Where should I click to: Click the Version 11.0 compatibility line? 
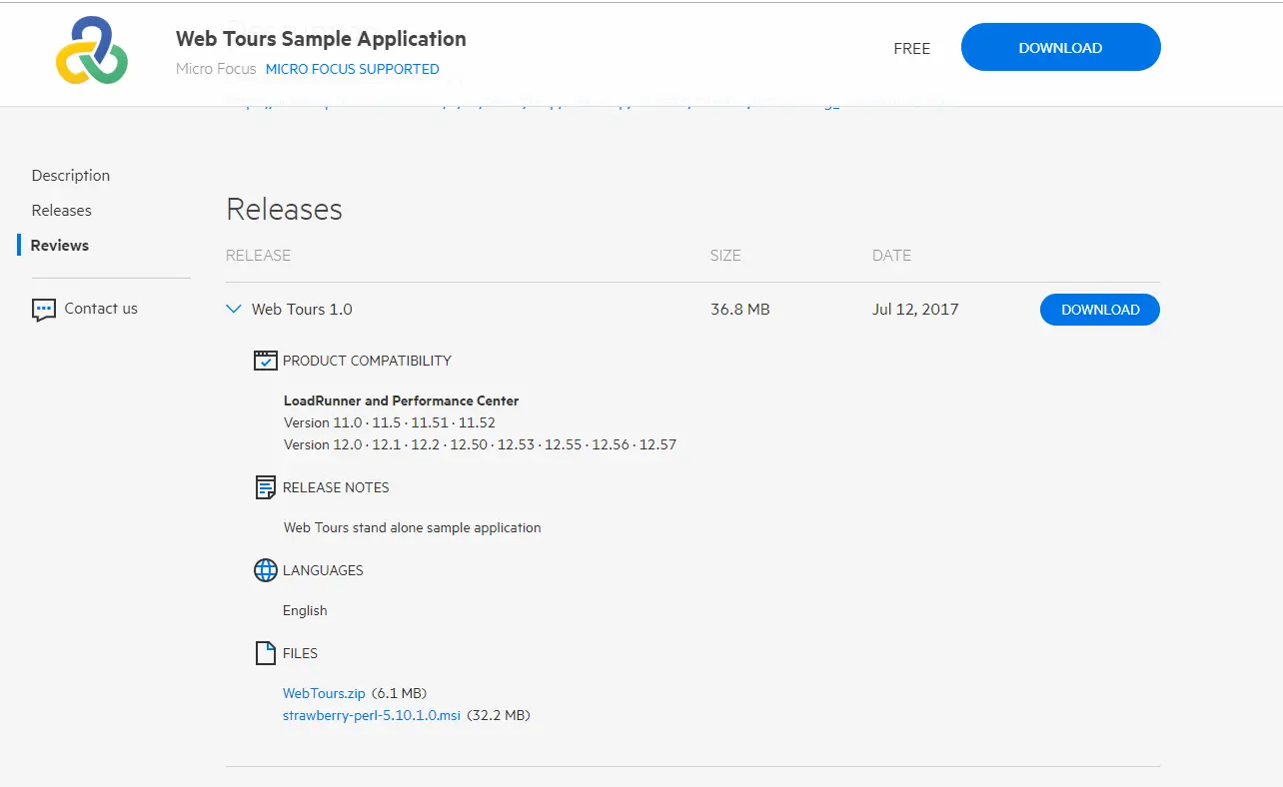[390, 422]
